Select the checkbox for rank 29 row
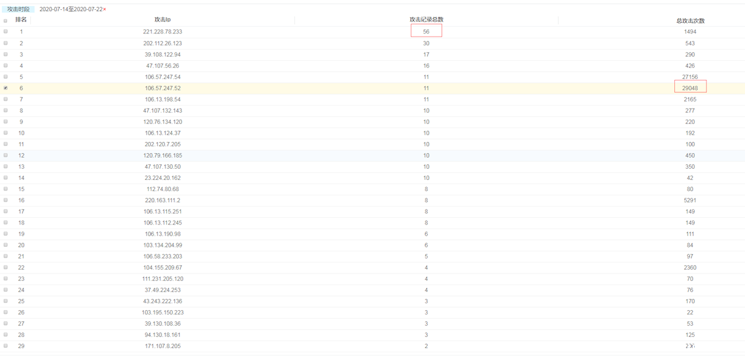Viewport: 745px width, 356px height. tap(6, 346)
